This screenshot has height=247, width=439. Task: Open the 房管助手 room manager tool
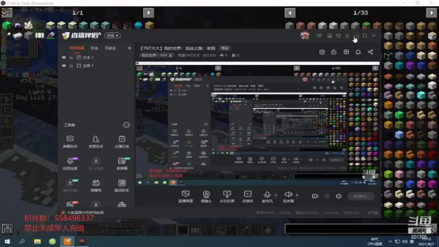pyautogui.click(x=95, y=142)
